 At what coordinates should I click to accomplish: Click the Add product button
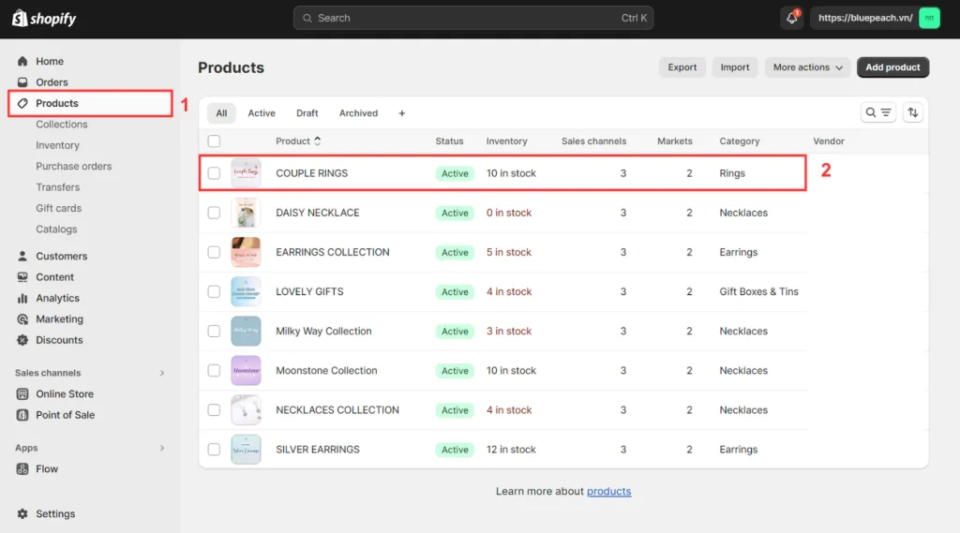[x=892, y=67]
